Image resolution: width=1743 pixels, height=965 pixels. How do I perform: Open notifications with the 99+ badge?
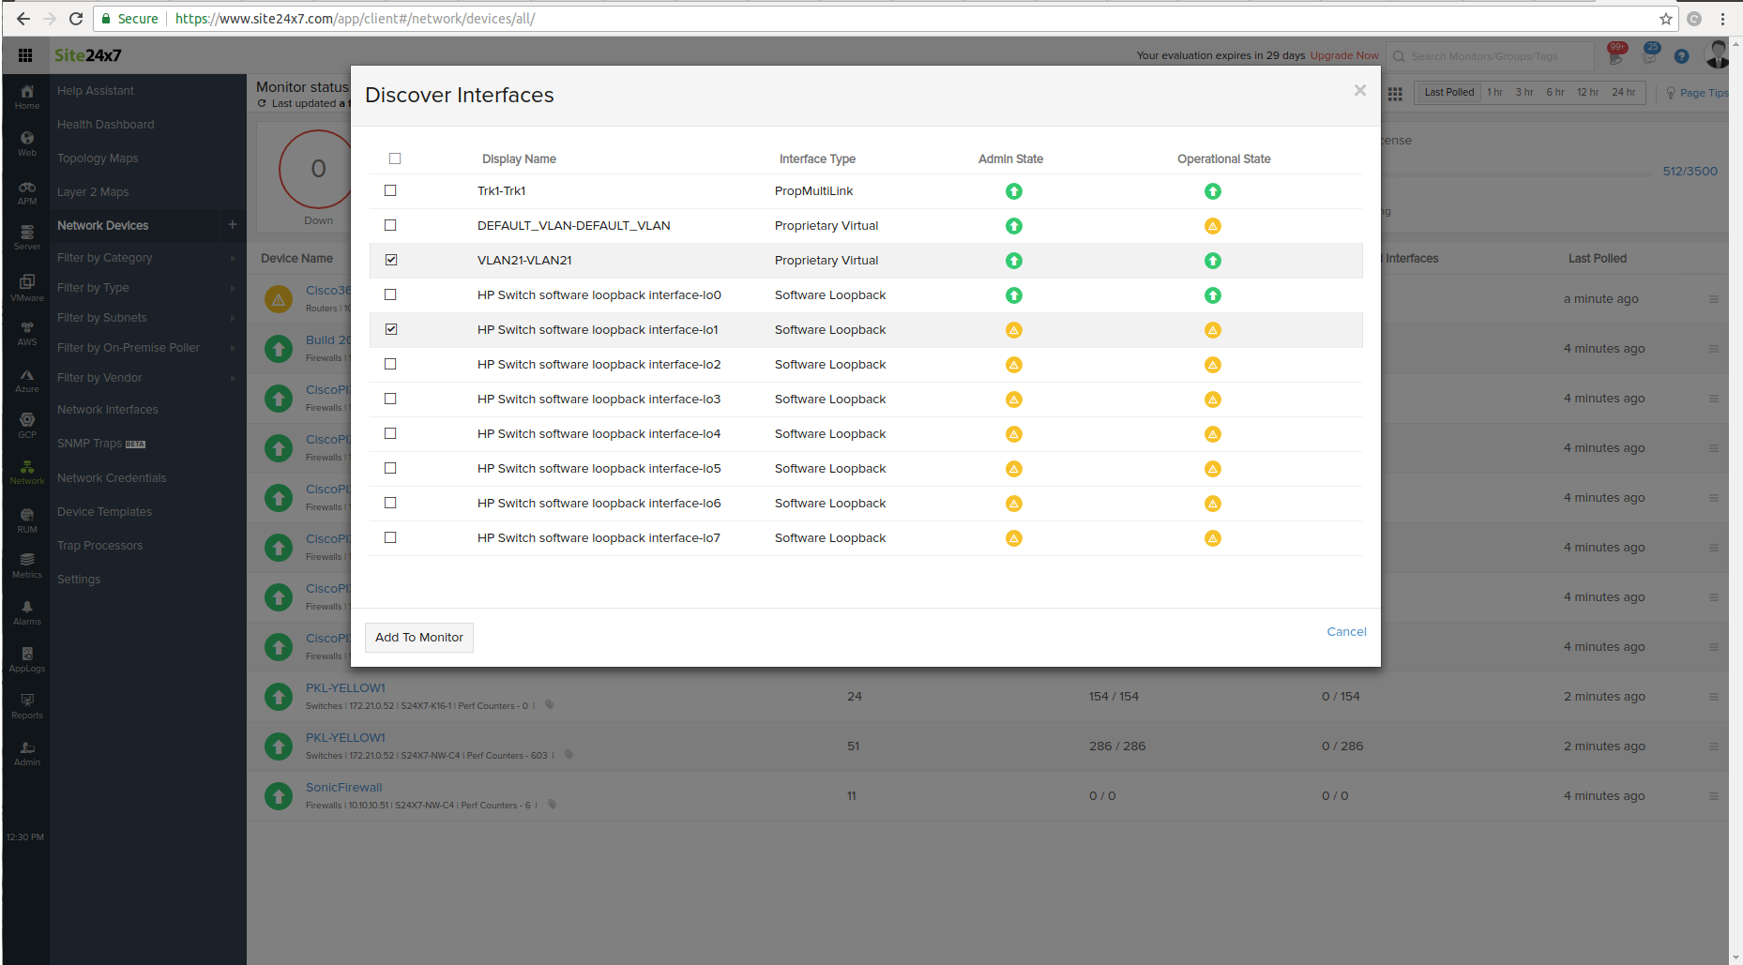1616,54
